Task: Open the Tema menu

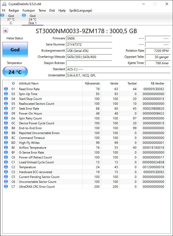Action: [x=42, y=11]
